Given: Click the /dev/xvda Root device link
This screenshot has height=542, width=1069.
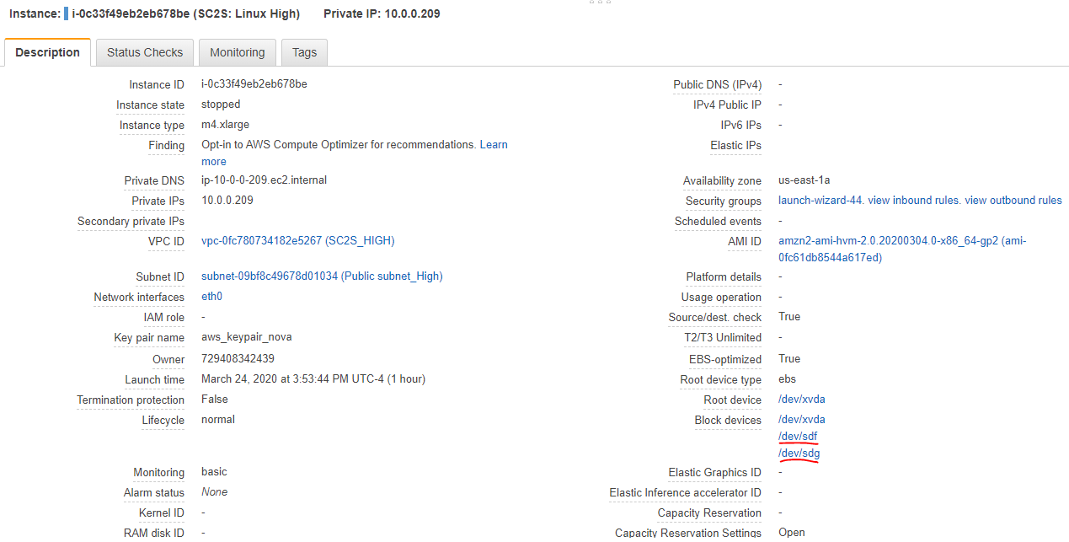Looking at the screenshot, I should 802,400.
